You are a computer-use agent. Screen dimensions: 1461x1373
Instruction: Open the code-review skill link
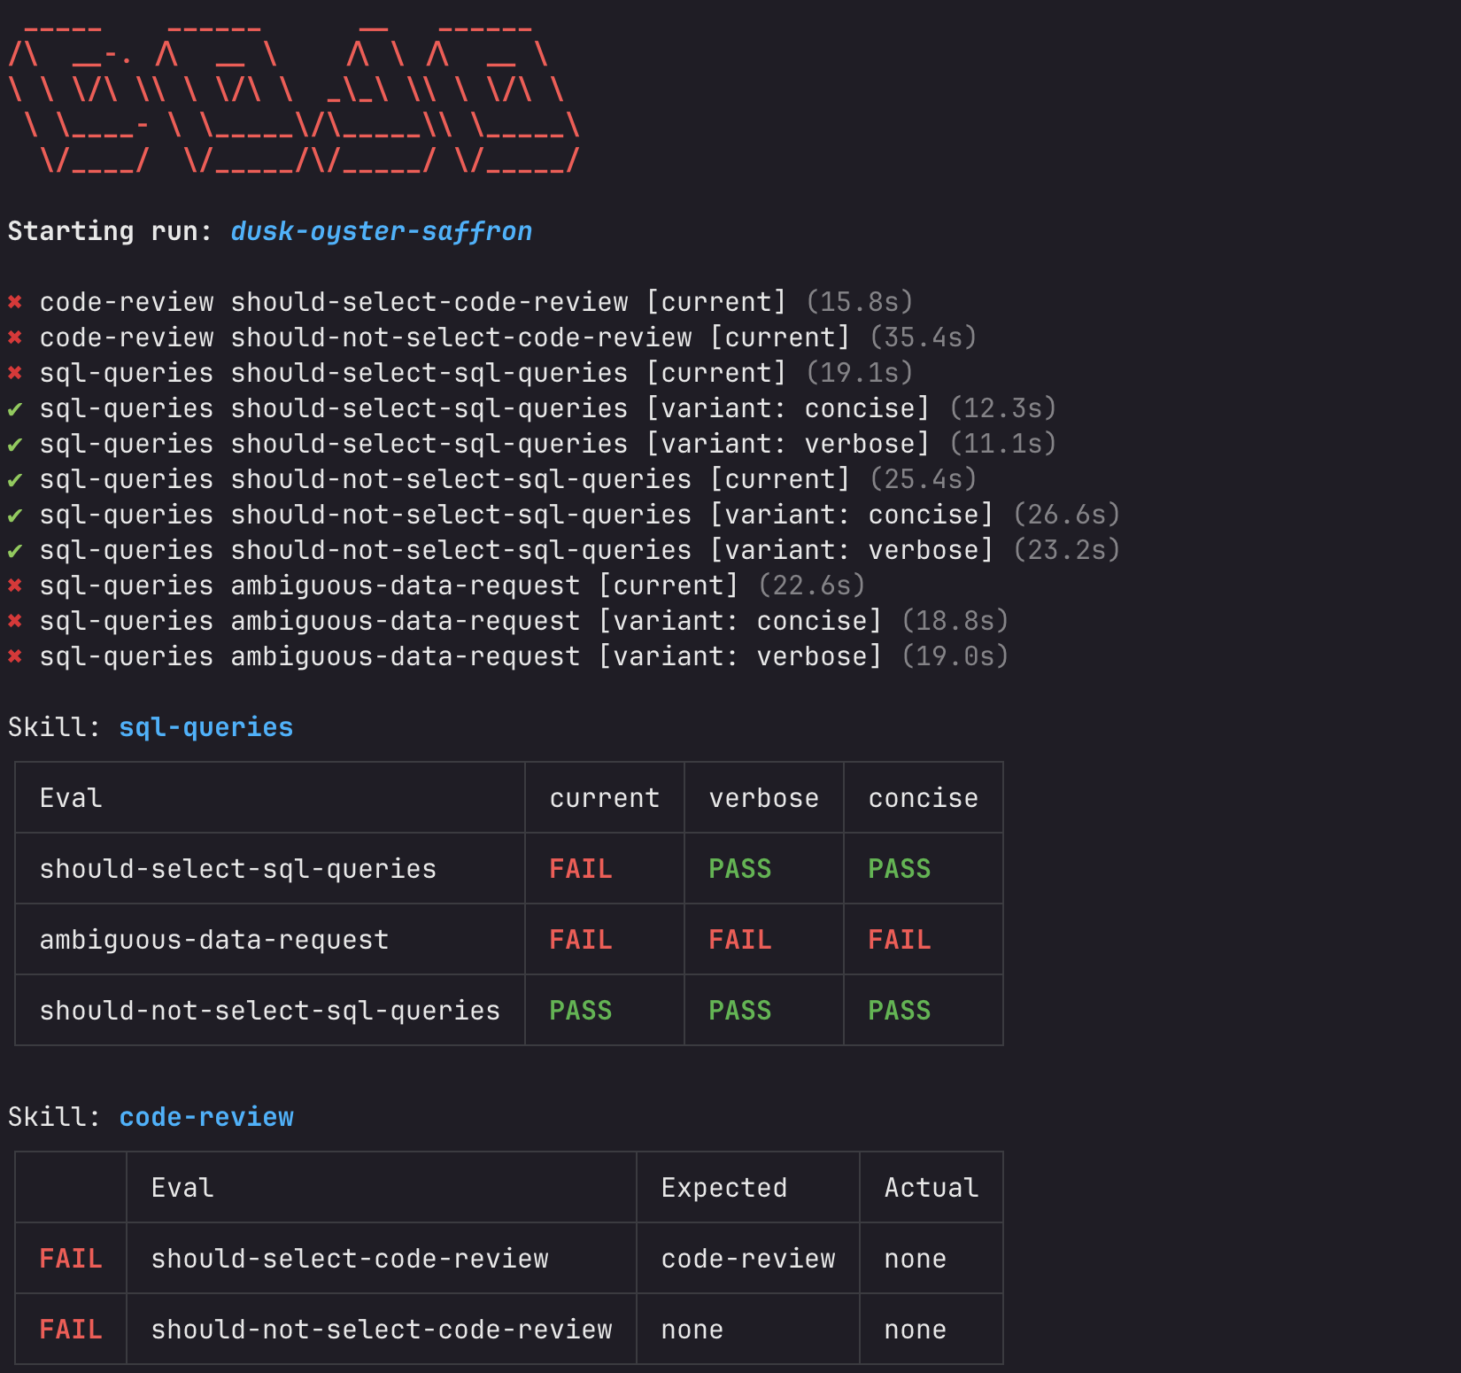coord(206,1116)
